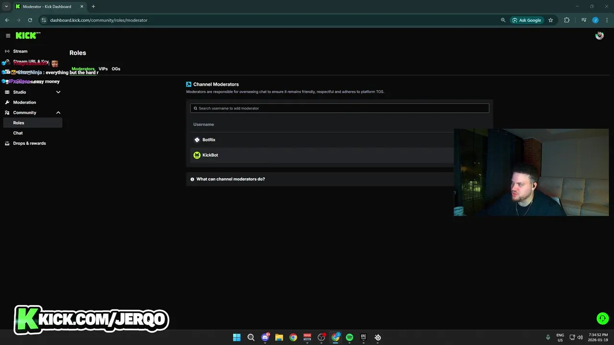The height and width of the screenshot is (345, 614).
Task: Click the search magnifier in moderator field
Action: click(195, 108)
